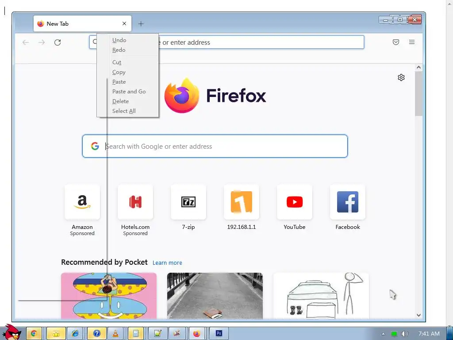
Task: Open the blue help icon in taskbar
Action: (96, 334)
